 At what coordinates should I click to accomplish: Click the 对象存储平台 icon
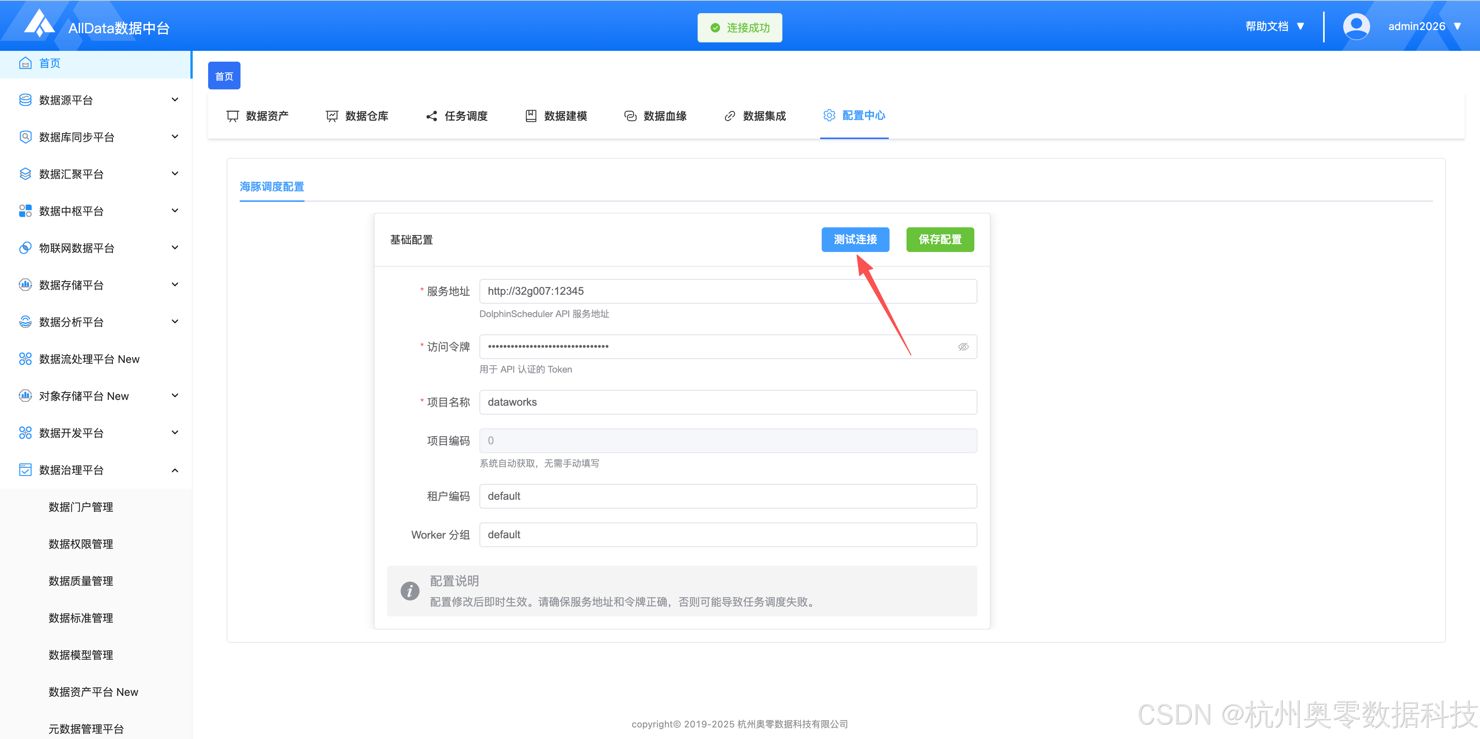click(x=25, y=396)
